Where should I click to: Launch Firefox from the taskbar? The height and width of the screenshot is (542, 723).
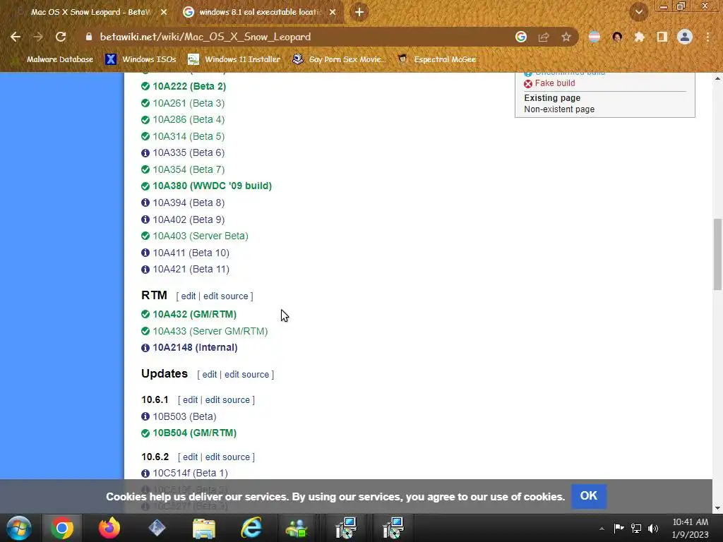point(109,528)
